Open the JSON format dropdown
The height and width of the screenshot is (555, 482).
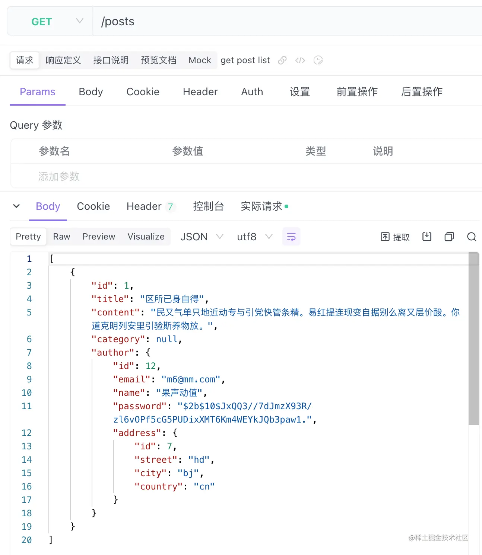(x=202, y=237)
